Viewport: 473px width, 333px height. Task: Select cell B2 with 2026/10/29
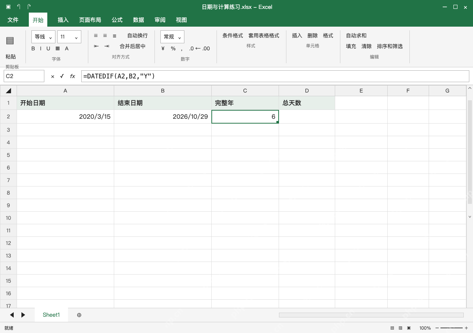tap(163, 117)
